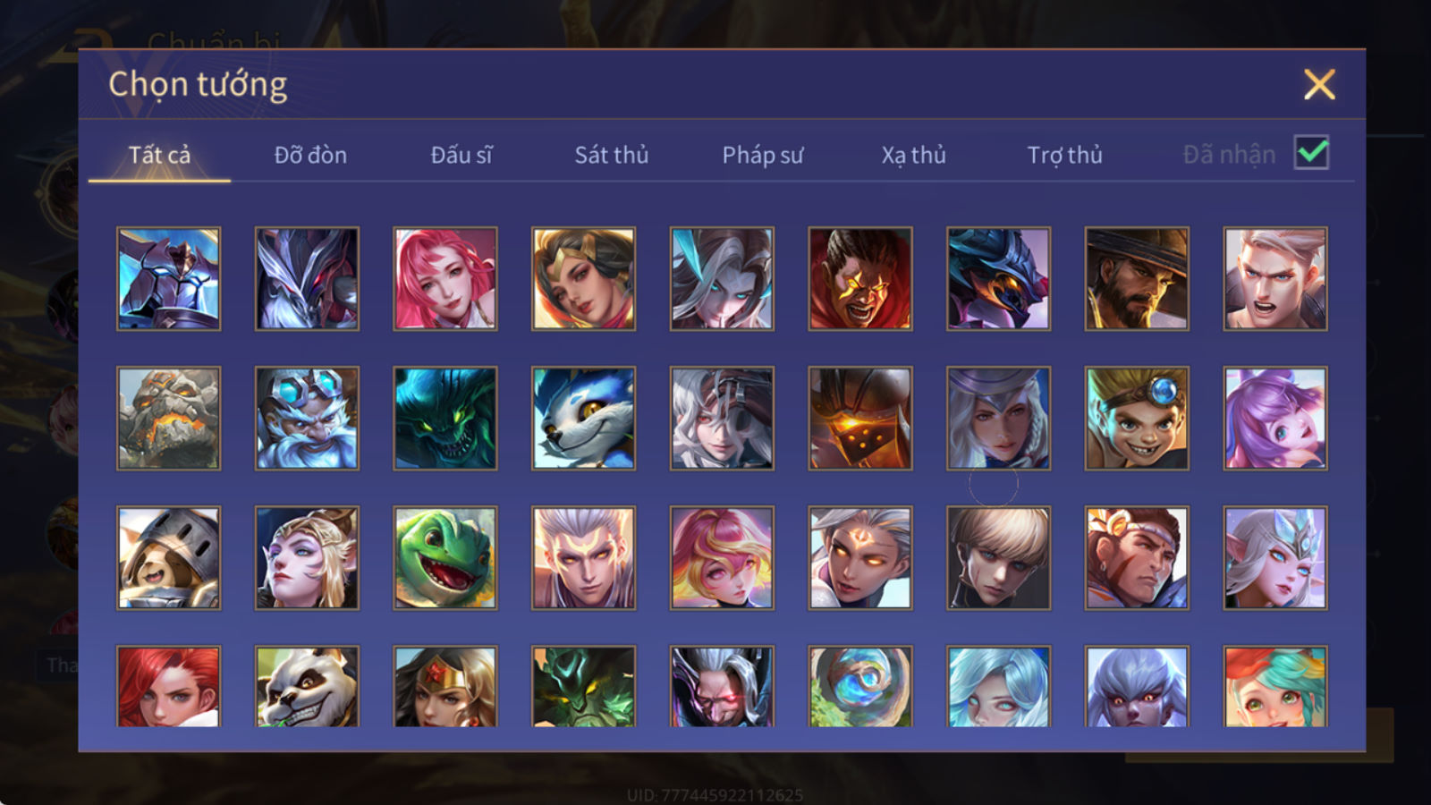
Task: Select the bear with knight helmet hero
Action: 168,558
